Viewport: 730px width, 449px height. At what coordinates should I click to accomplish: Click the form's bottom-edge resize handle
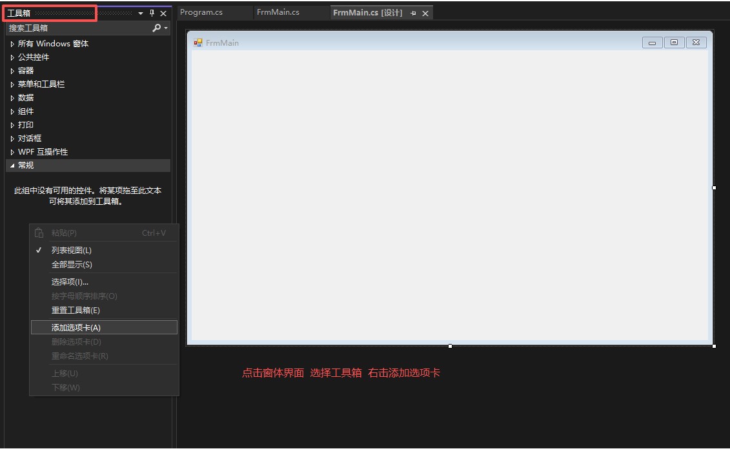point(450,346)
